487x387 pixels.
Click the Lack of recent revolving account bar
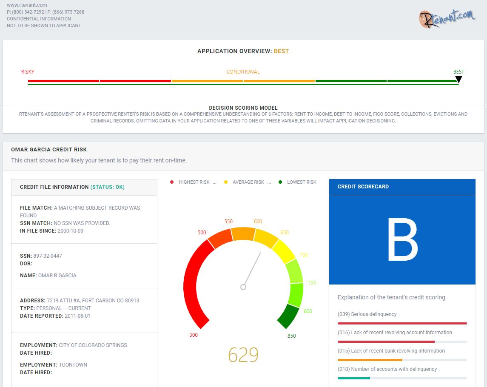[386, 341]
